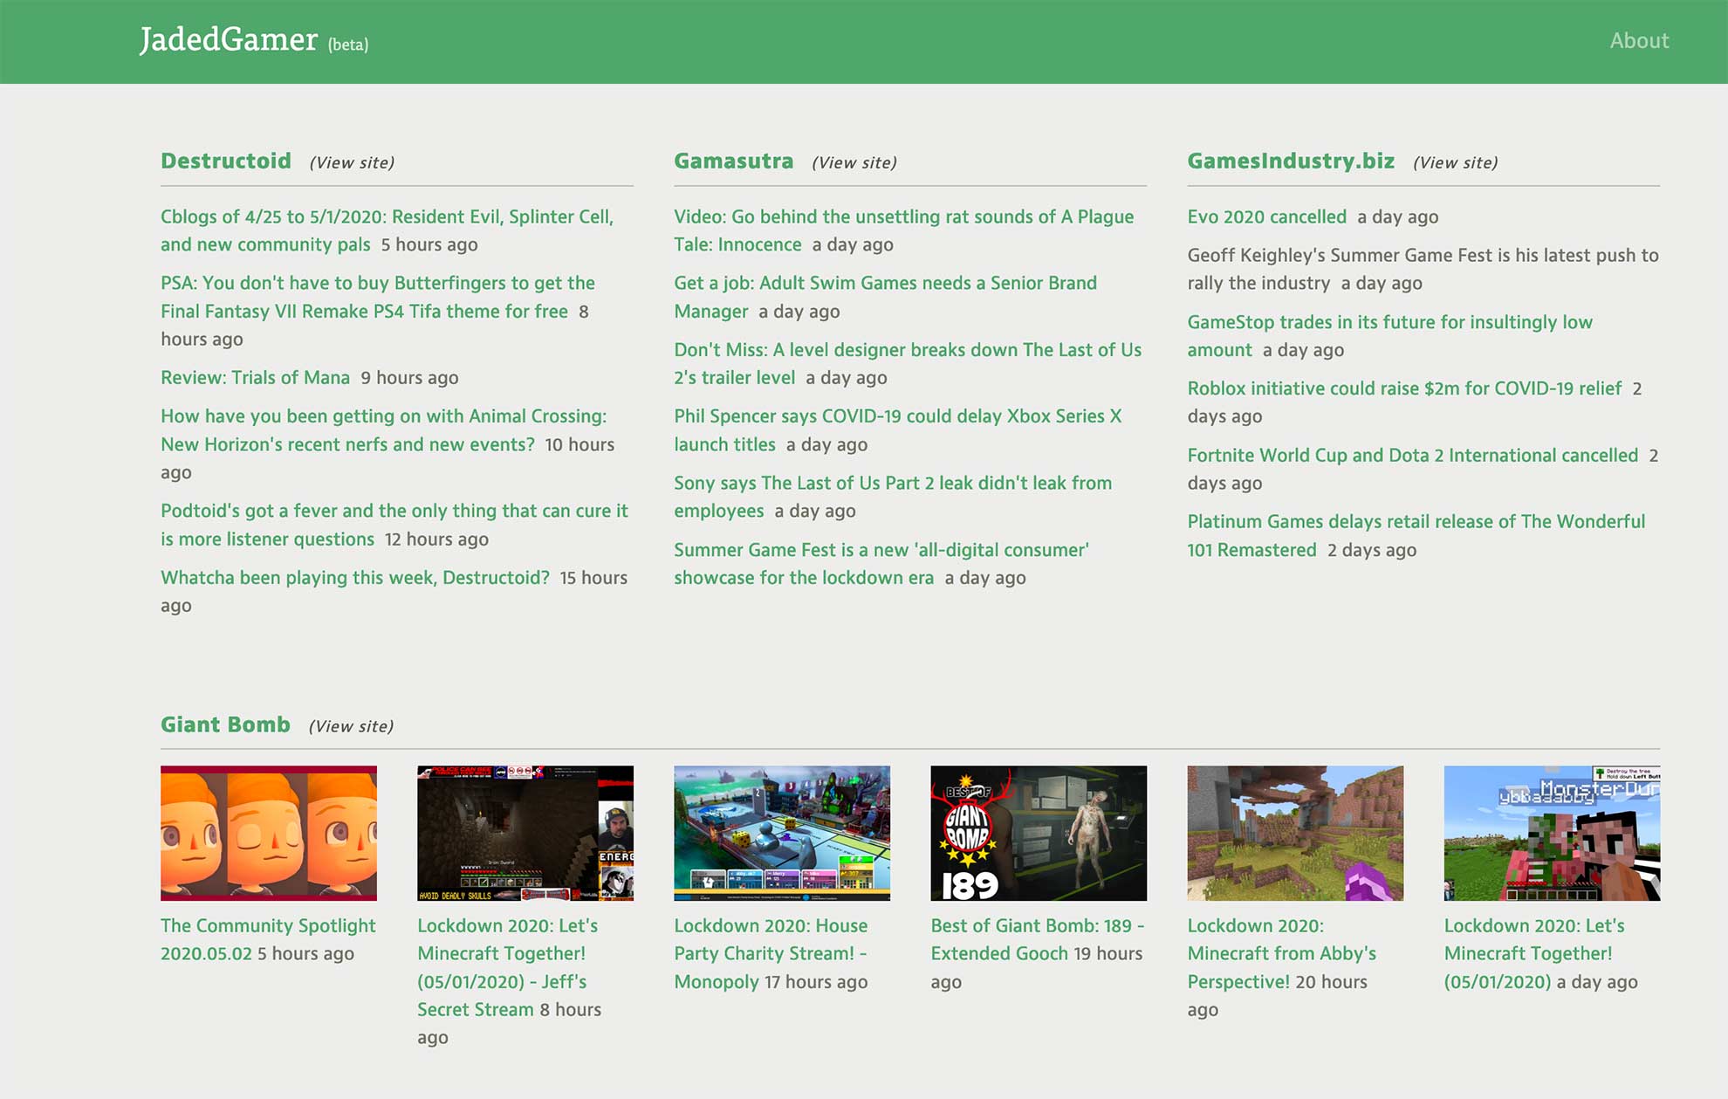Open the JadedGamer home logo

pos(229,40)
